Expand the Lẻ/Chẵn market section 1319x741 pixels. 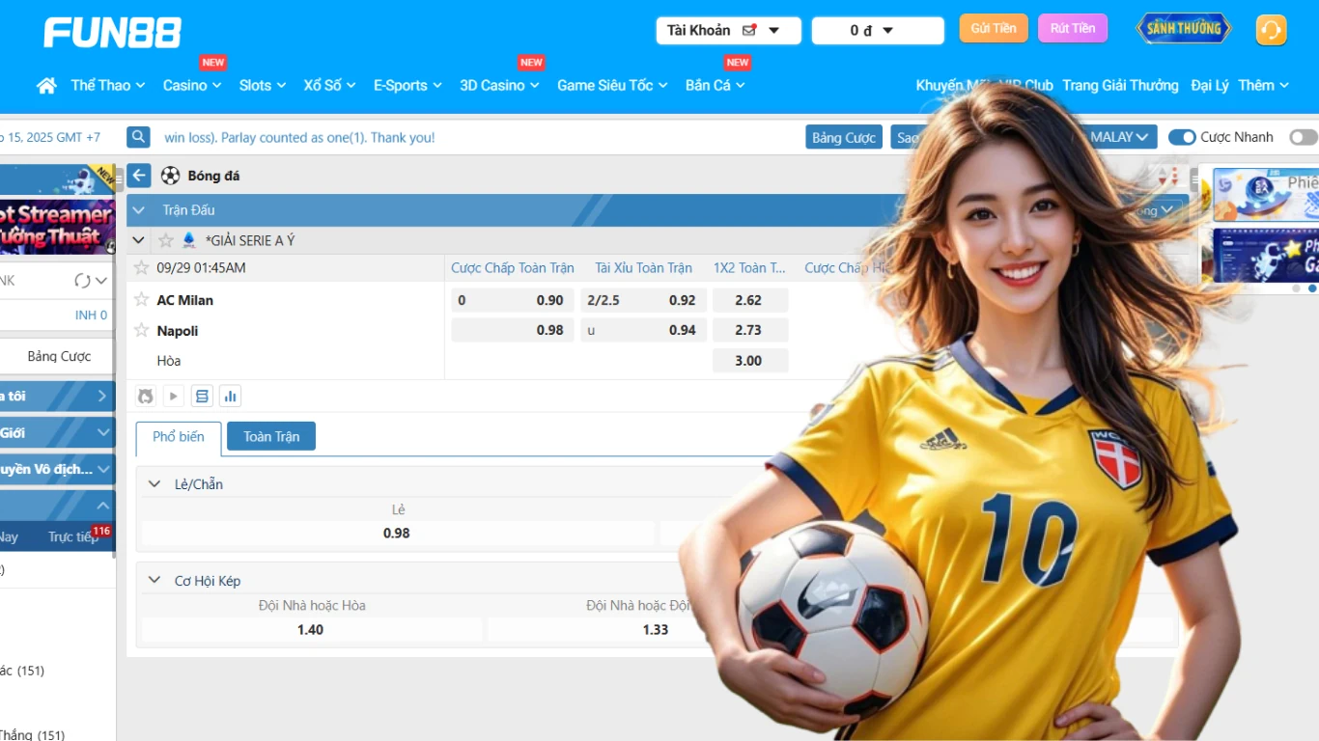pyautogui.click(x=154, y=482)
